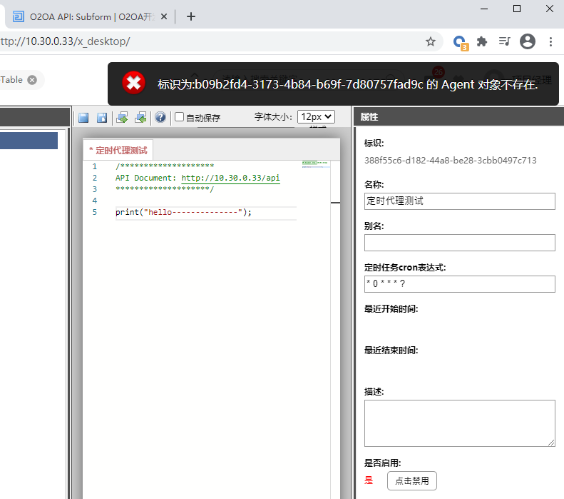Image resolution: width=564 pixels, height=499 pixels.
Task: Click the browser address bar URL
Action: point(65,41)
